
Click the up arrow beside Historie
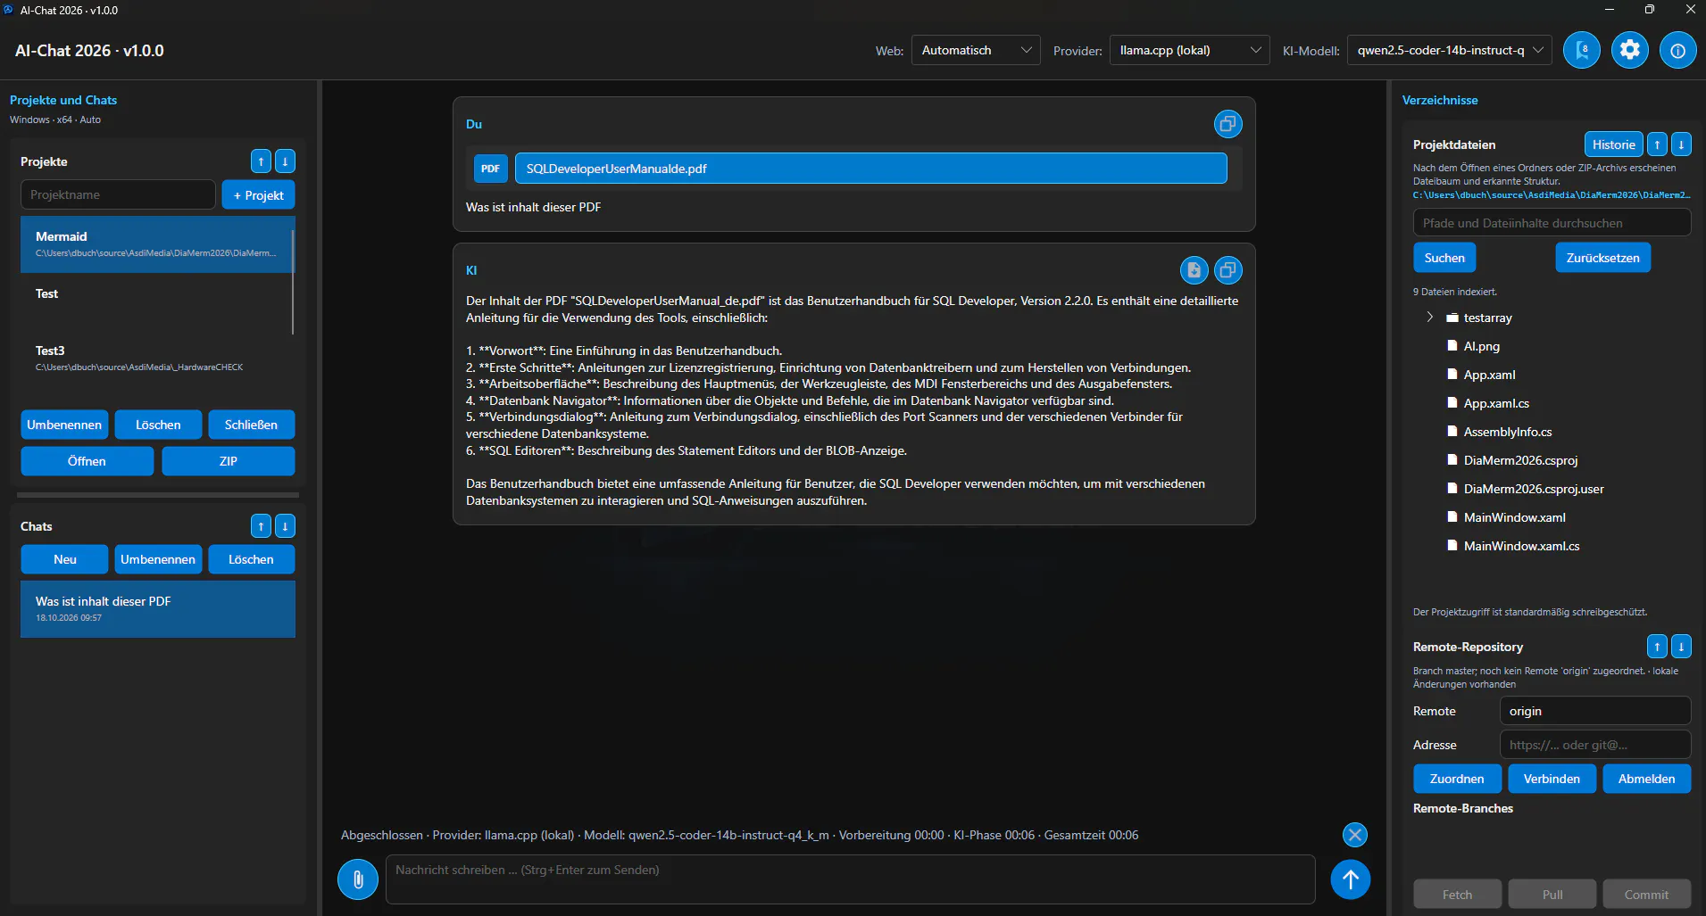pyautogui.click(x=1657, y=144)
